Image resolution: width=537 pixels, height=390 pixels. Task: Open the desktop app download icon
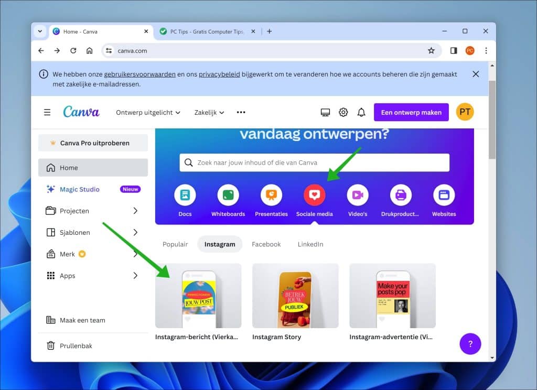coord(325,112)
